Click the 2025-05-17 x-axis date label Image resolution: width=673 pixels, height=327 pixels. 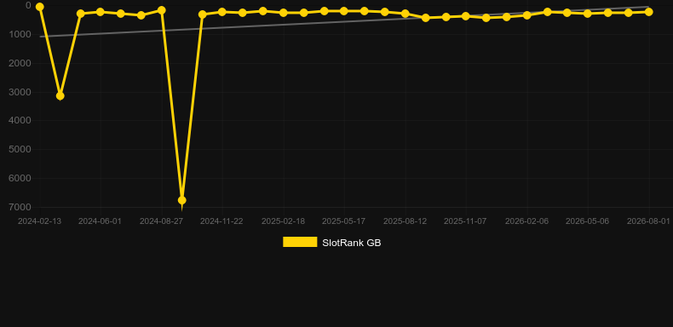click(344, 221)
